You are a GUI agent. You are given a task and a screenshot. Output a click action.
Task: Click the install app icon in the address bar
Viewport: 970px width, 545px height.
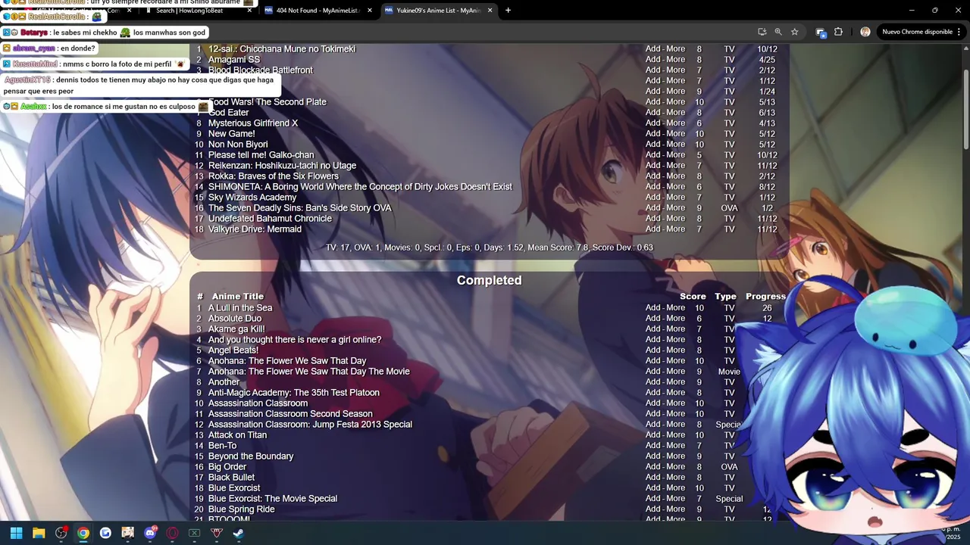[x=762, y=32]
